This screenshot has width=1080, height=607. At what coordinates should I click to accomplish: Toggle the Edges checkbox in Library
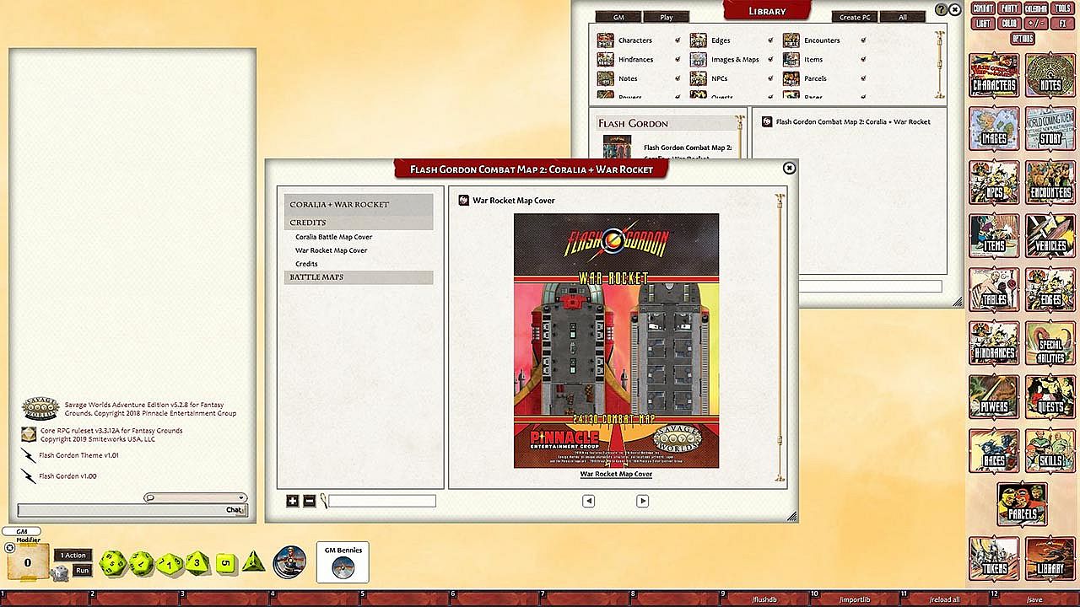click(770, 40)
